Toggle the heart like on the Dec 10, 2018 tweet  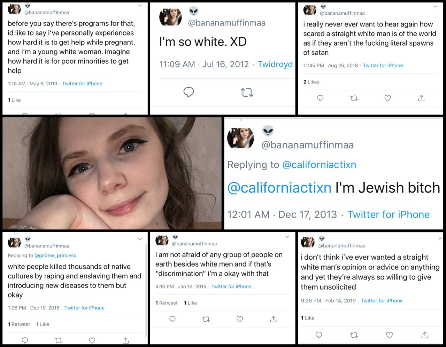(x=92, y=340)
